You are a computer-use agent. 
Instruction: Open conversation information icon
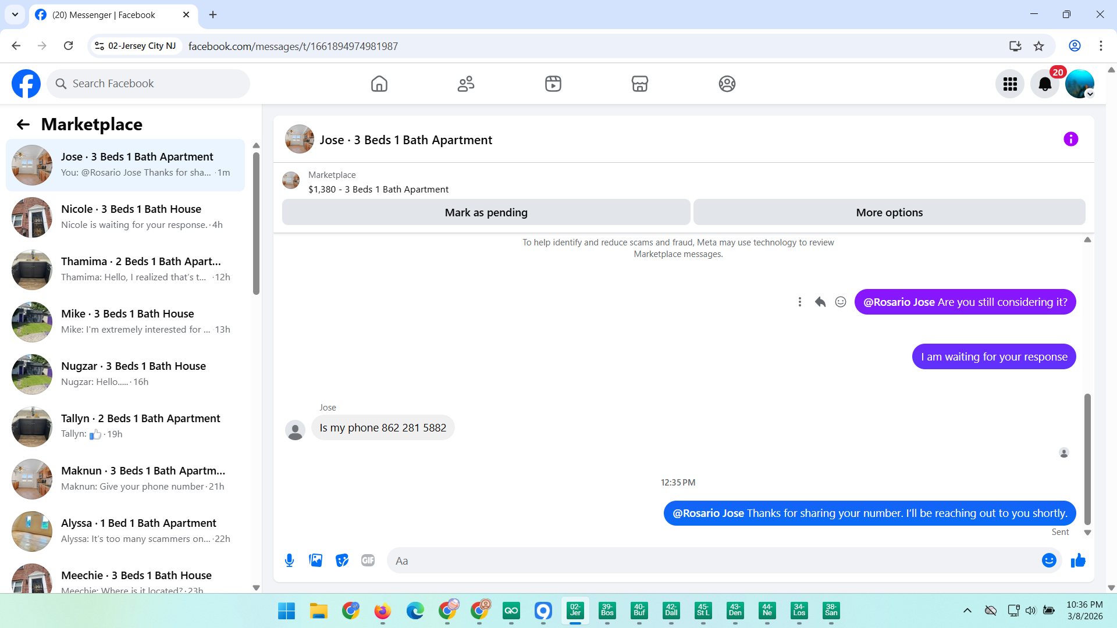1070,140
